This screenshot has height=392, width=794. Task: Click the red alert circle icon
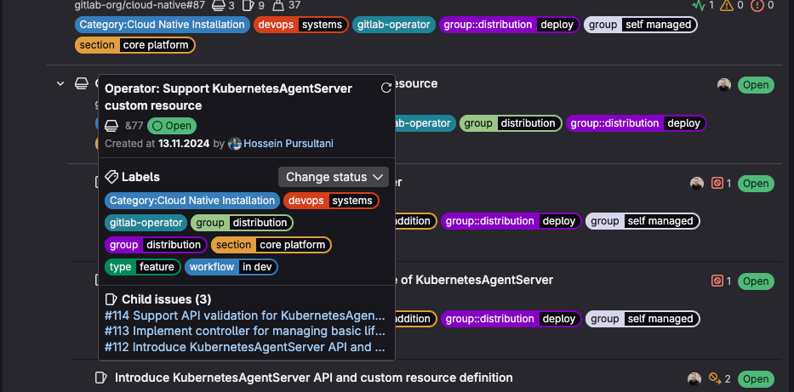pyautogui.click(x=757, y=6)
